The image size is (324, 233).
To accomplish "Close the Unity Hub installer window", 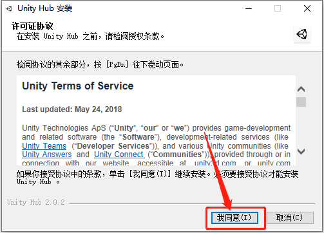I will pyautogui.click(x=307, y=8).
